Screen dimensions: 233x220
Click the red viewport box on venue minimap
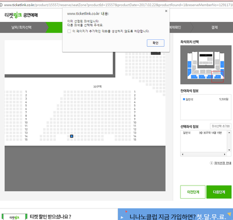pos(217,77)
